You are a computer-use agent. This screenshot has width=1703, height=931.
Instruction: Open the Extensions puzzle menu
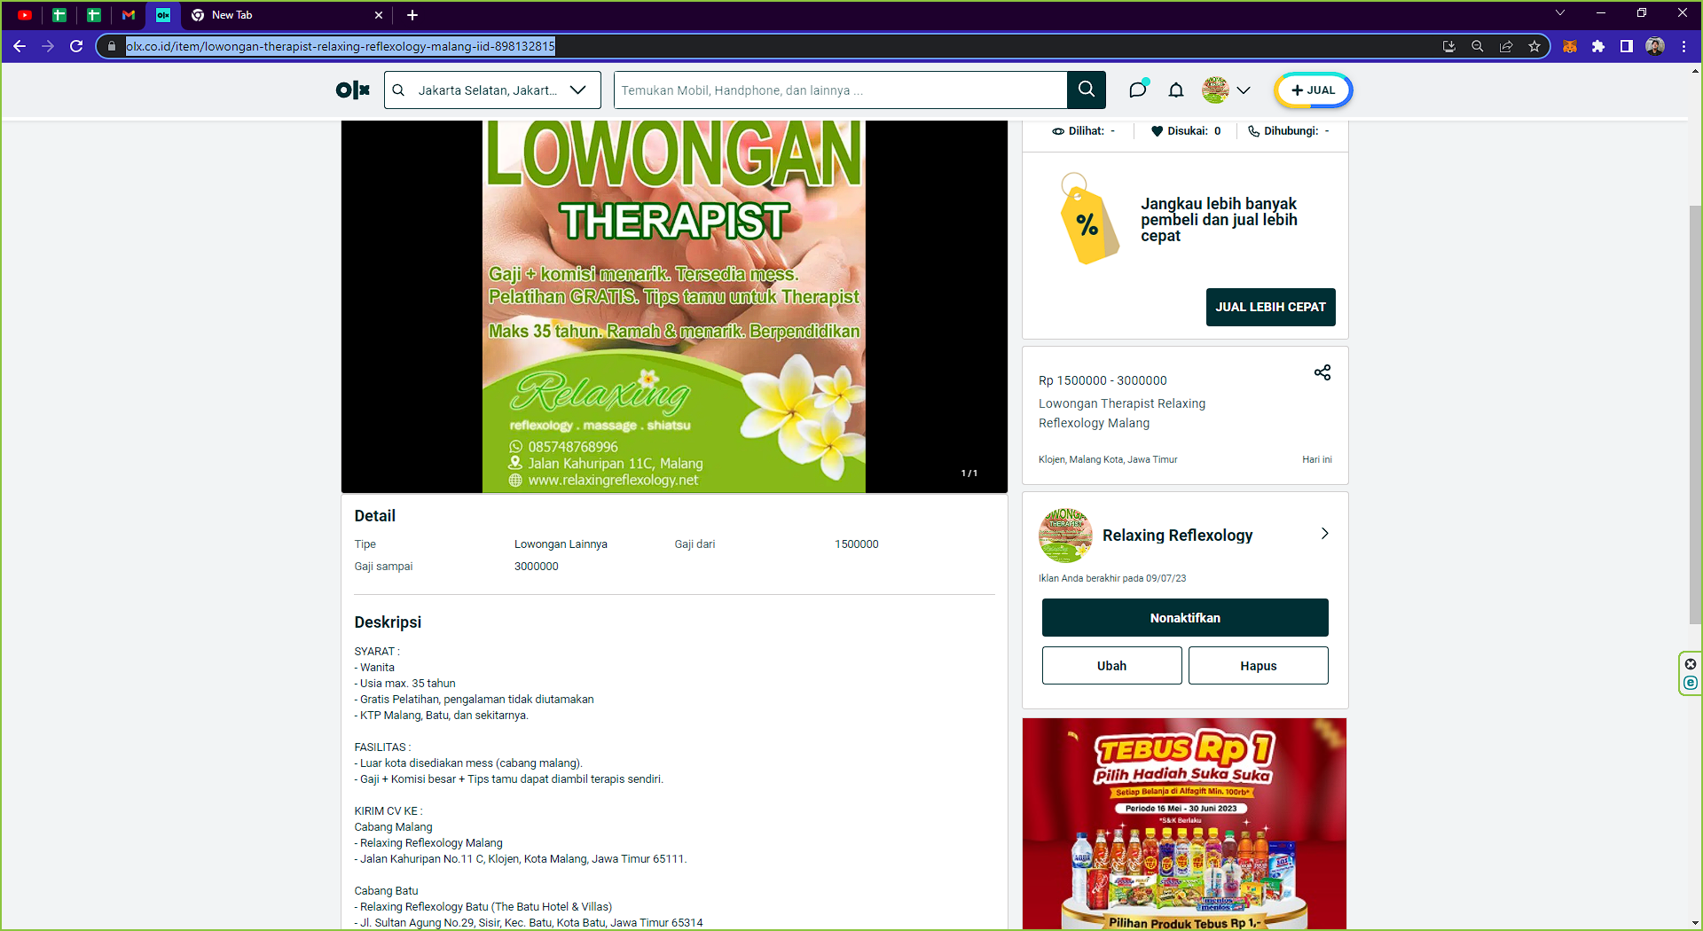click(x=1598, y=46)
